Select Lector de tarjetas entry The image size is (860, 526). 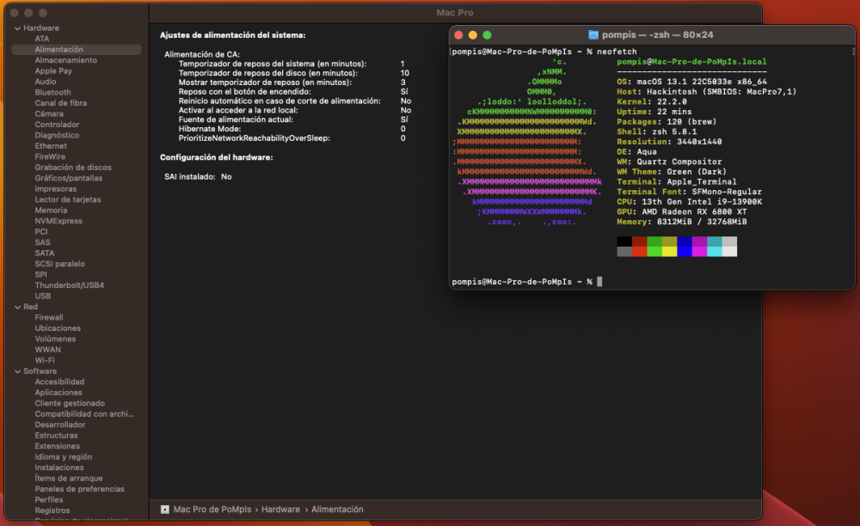68,199
